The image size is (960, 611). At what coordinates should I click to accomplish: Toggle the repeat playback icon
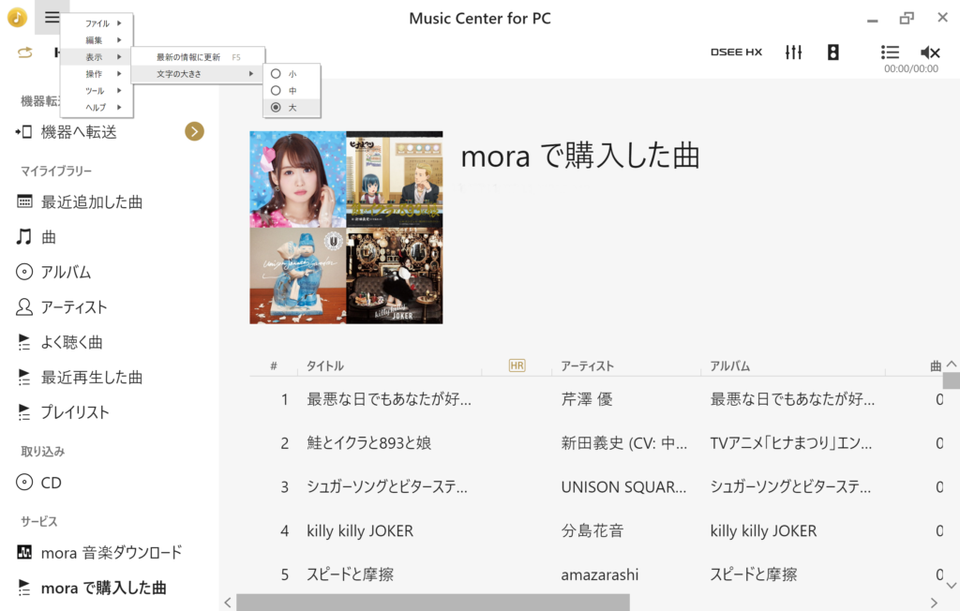(x=25, y=52)
